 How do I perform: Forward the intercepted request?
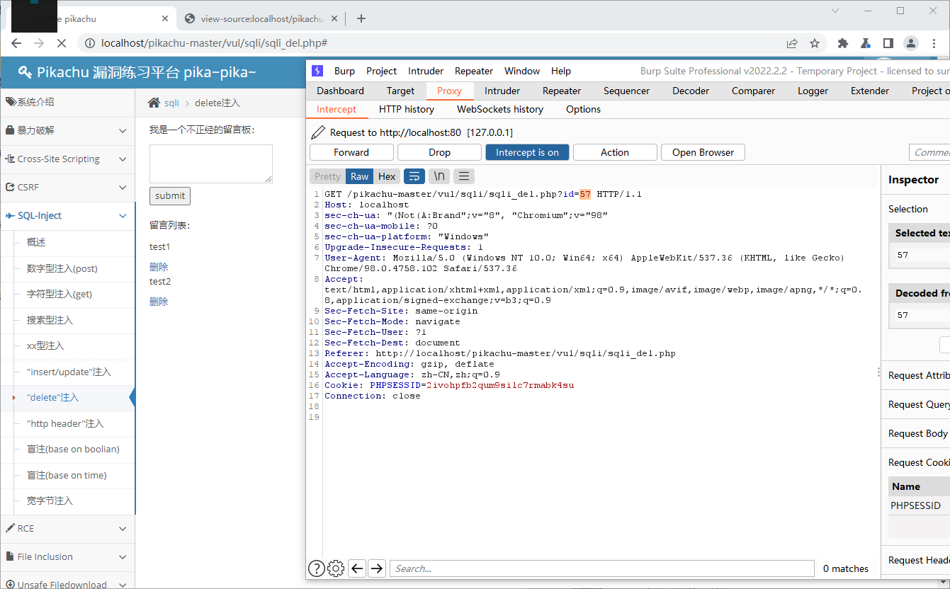click(351, 152)
